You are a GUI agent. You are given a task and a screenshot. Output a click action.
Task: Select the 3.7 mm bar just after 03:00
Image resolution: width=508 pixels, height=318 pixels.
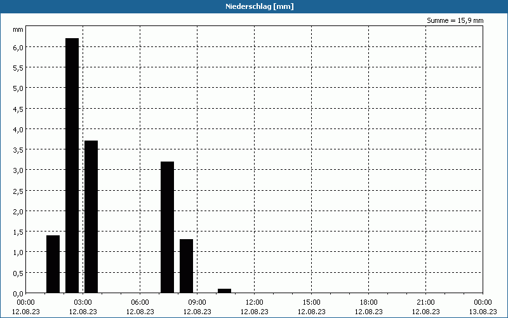tap(91, 217)
